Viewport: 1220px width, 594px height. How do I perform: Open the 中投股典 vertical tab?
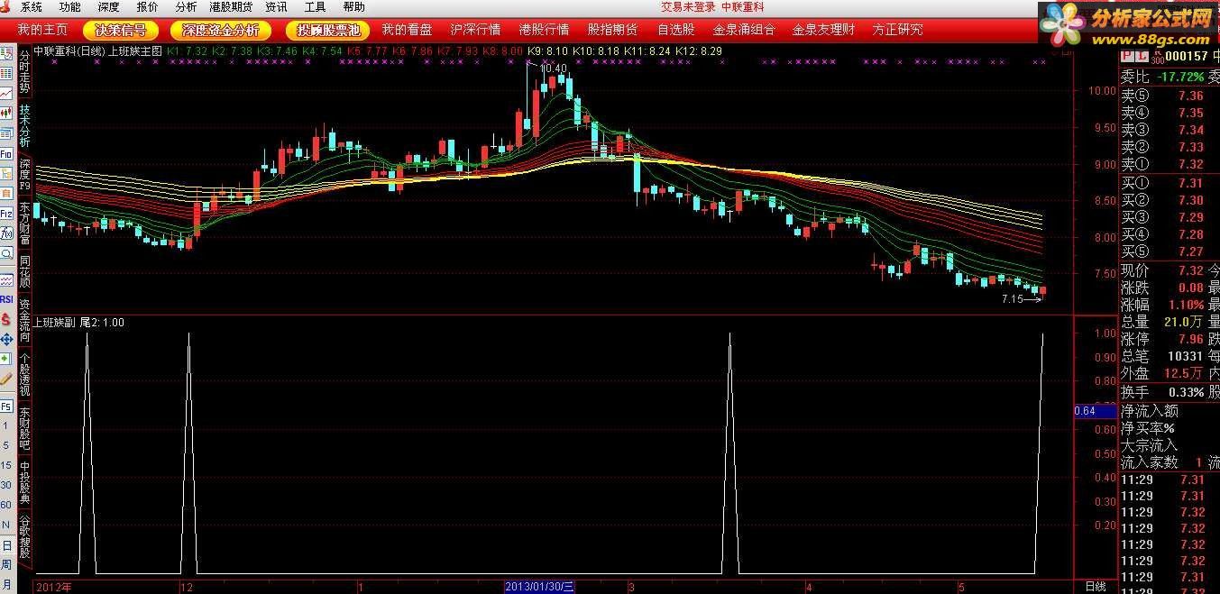25,483
